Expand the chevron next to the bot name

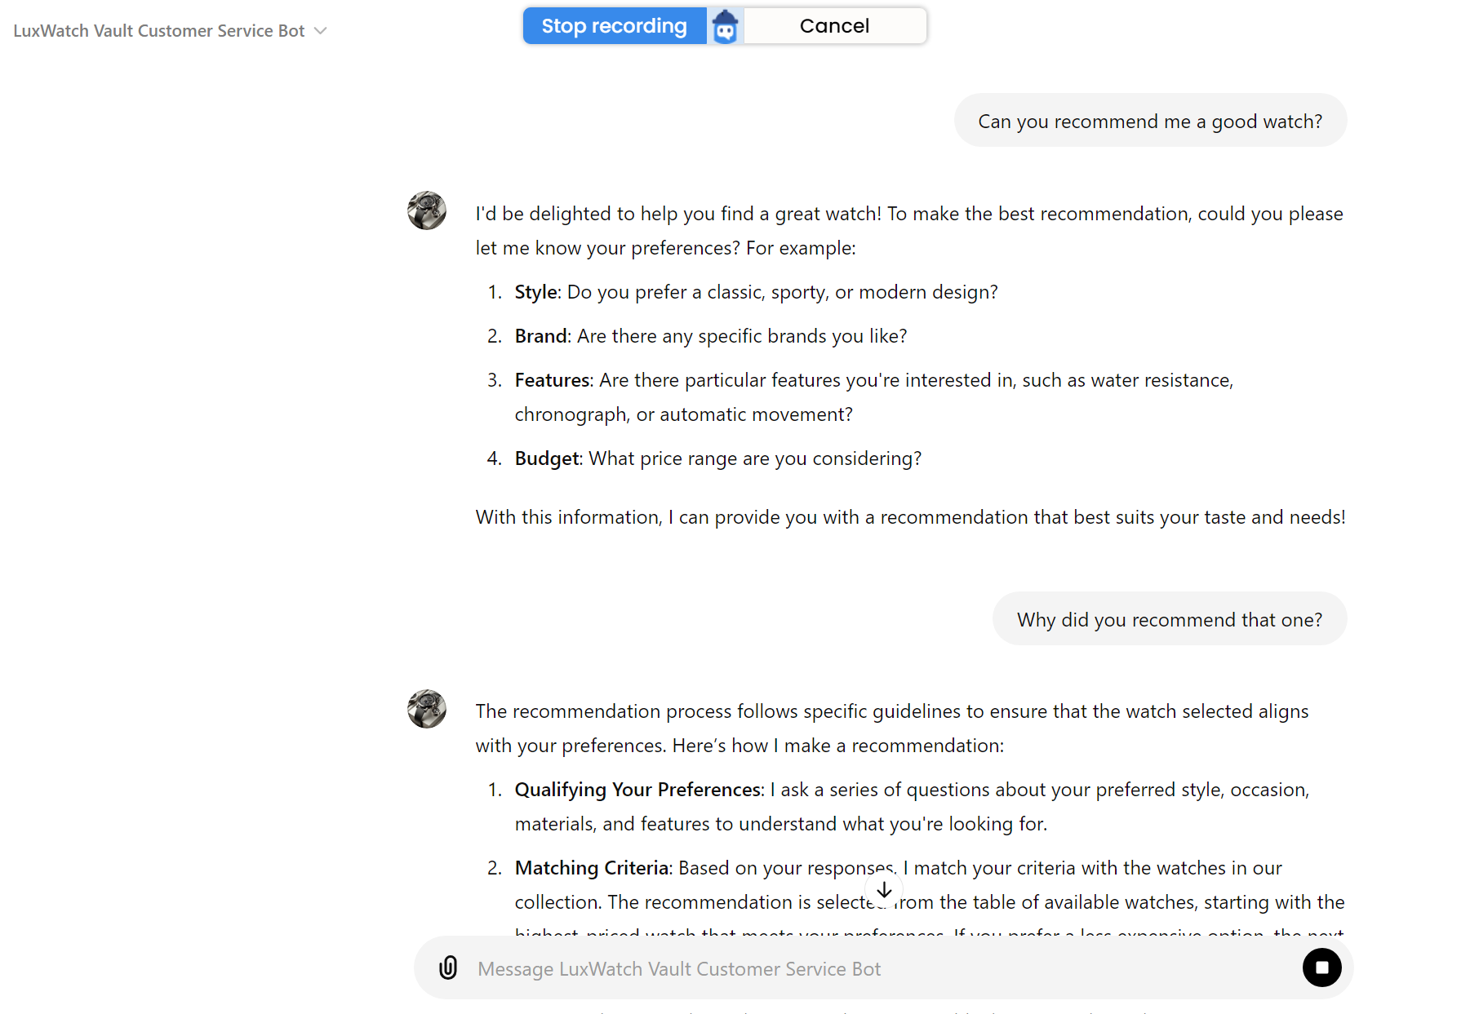[x=321, y=31]
